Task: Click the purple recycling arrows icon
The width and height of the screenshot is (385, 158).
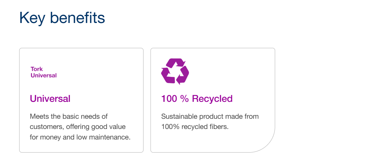Action: pos(175,71)
